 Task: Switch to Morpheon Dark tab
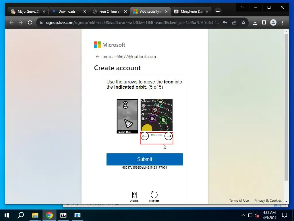pyautogui.click(x=192, y=12)
